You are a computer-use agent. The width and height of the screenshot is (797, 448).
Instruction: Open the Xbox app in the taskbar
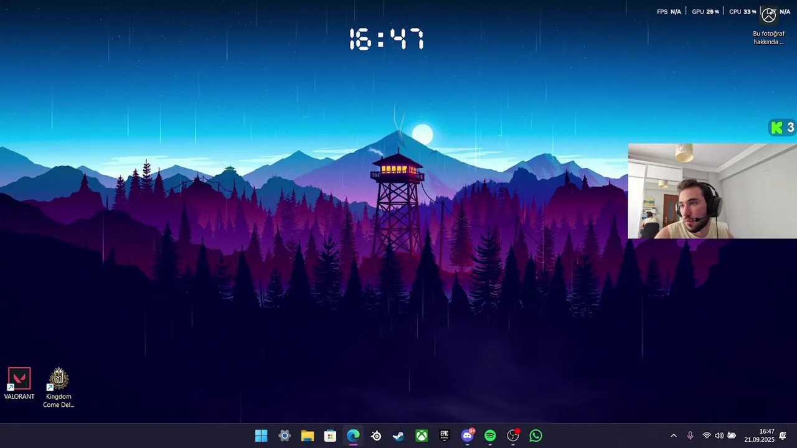(422, 436)
